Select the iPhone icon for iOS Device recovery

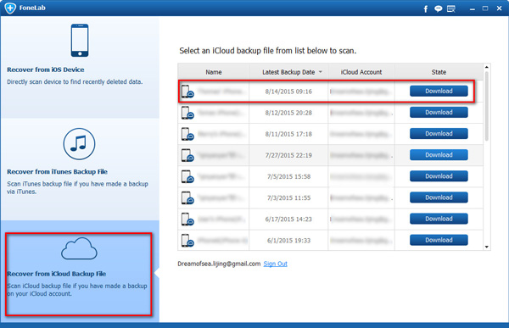click(x=80, y=40)
